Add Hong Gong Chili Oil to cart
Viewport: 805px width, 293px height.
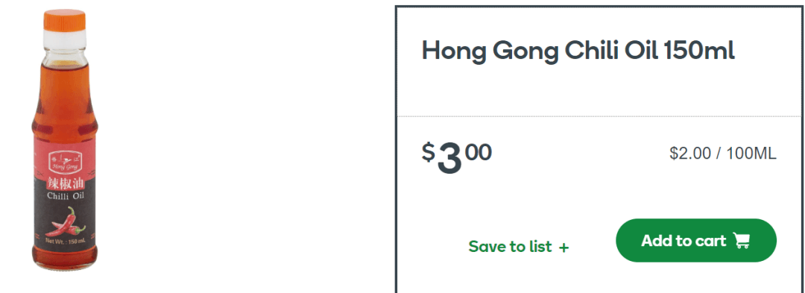point(696,241)
